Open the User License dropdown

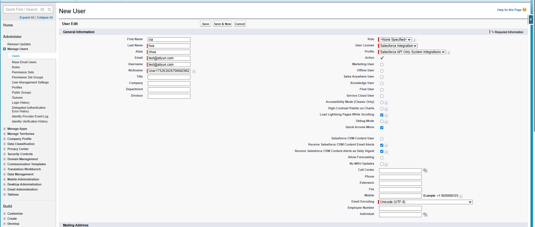[x=398, y=46]
